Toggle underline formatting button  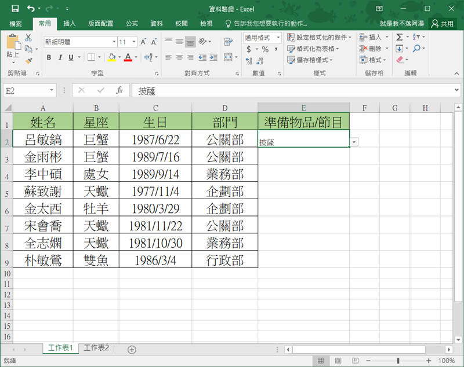pos(71,57)
